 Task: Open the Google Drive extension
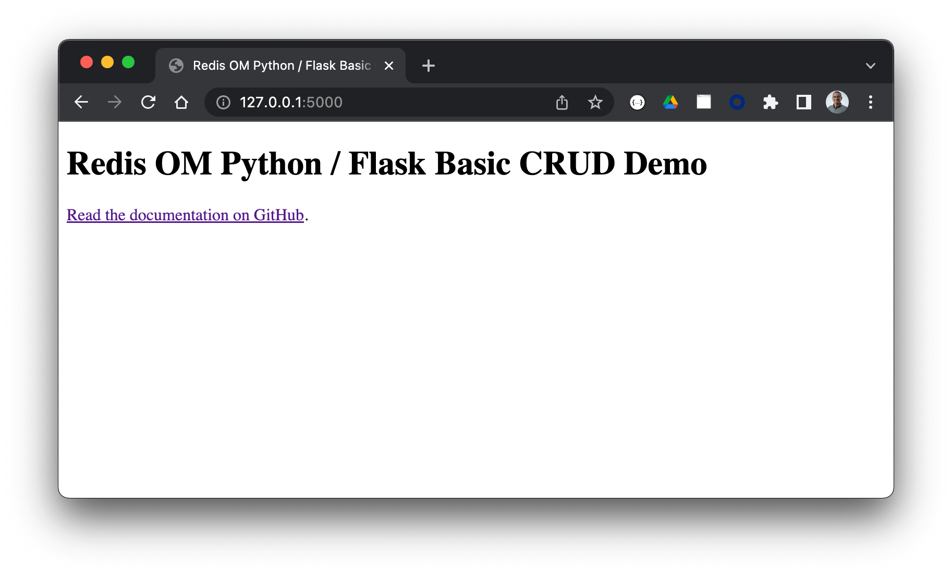[670, 102]
